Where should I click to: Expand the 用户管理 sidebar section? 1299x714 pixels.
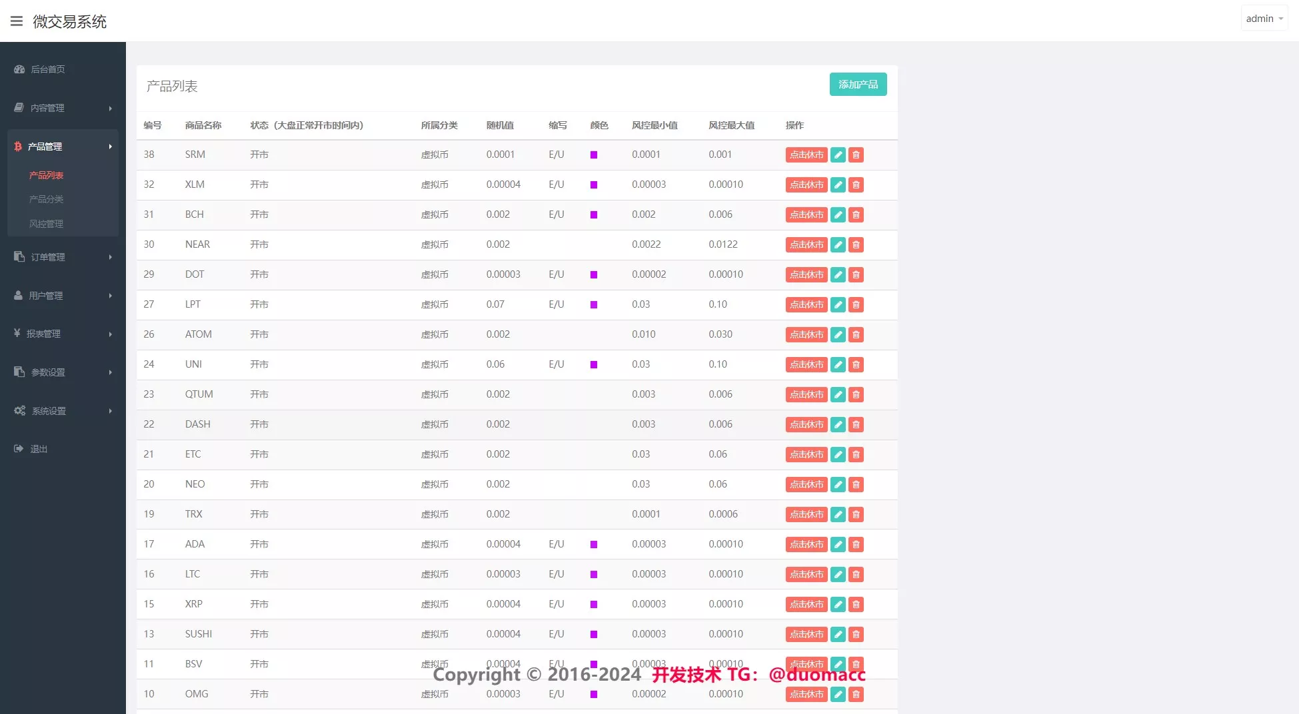pos(63,296)
